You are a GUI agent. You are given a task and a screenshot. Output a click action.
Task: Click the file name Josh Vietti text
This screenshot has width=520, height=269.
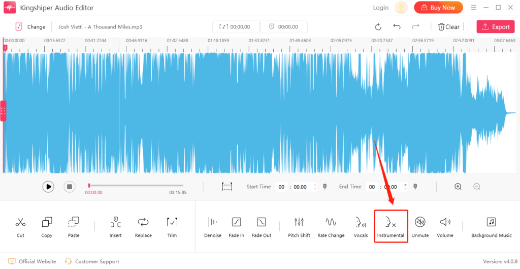point(101,27)
